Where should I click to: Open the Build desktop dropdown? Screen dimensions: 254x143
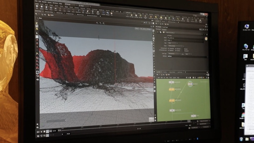tap(71, 4)
